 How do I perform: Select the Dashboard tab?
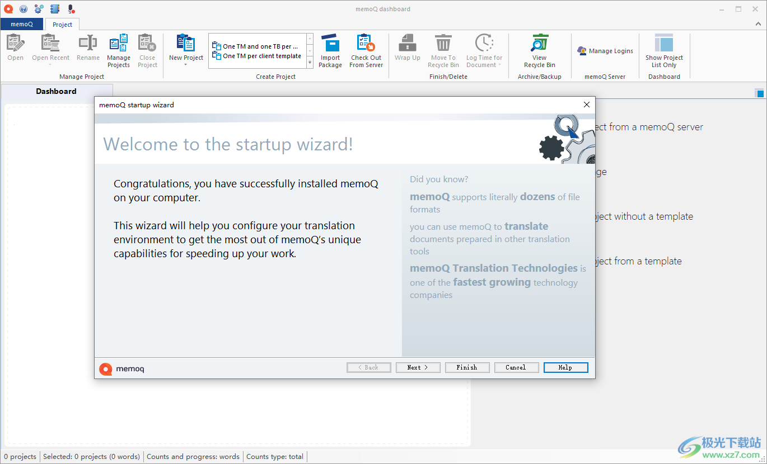pos(56,91)
